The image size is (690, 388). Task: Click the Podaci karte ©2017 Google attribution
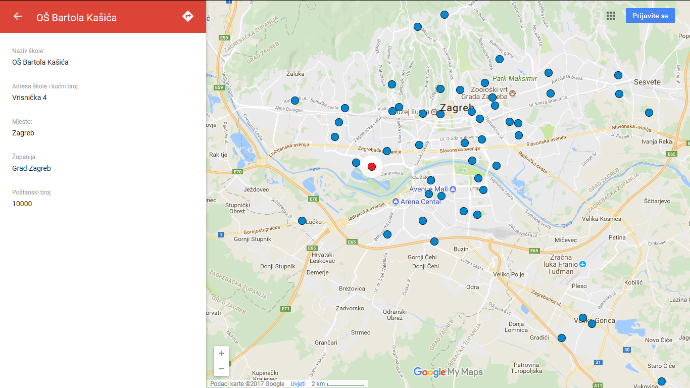[247, 384]
